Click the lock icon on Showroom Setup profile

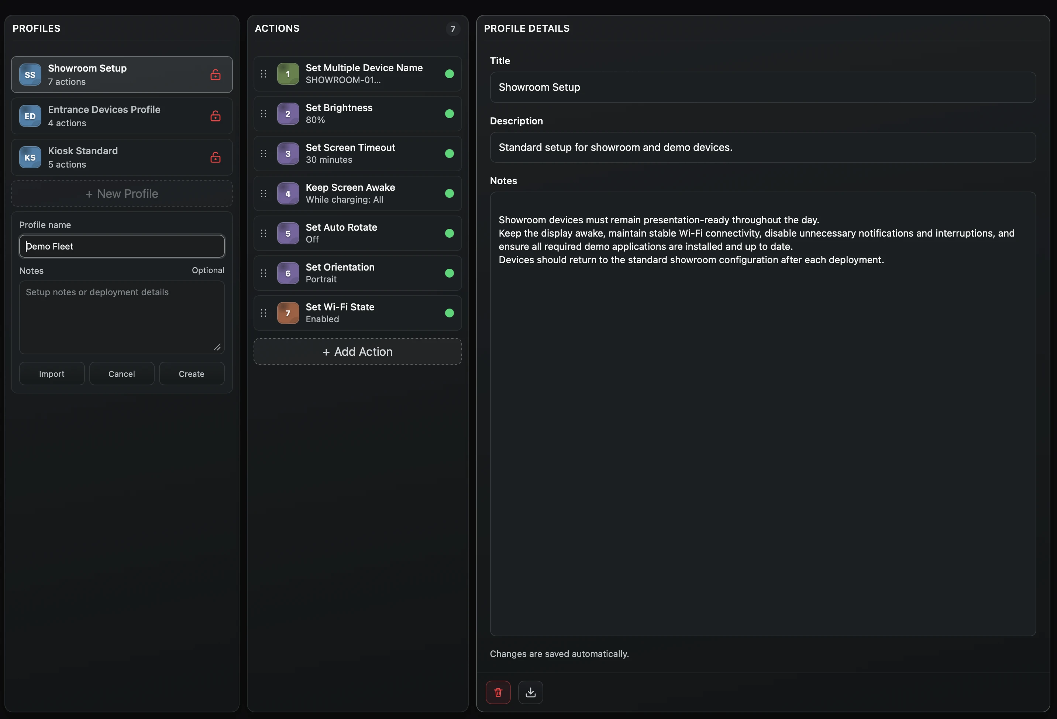[216, 75]
